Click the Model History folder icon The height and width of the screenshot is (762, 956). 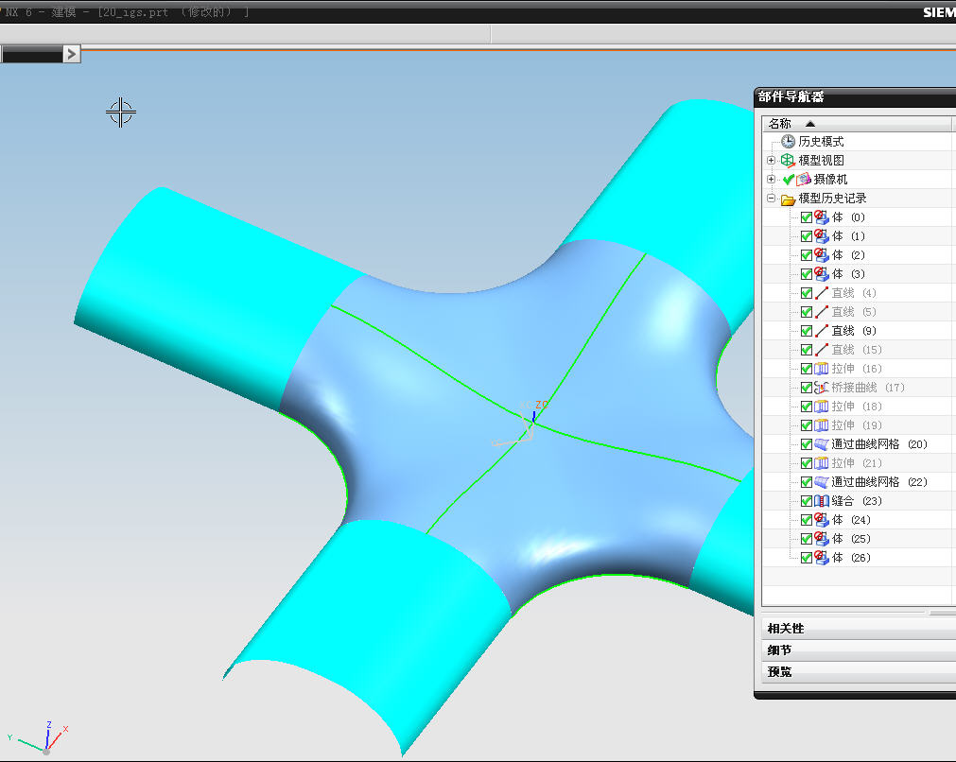[788, 199]
